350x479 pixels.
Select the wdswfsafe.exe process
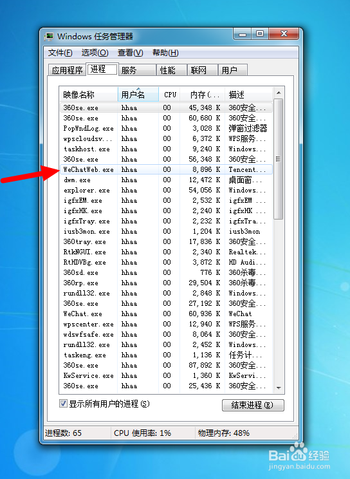167,335
